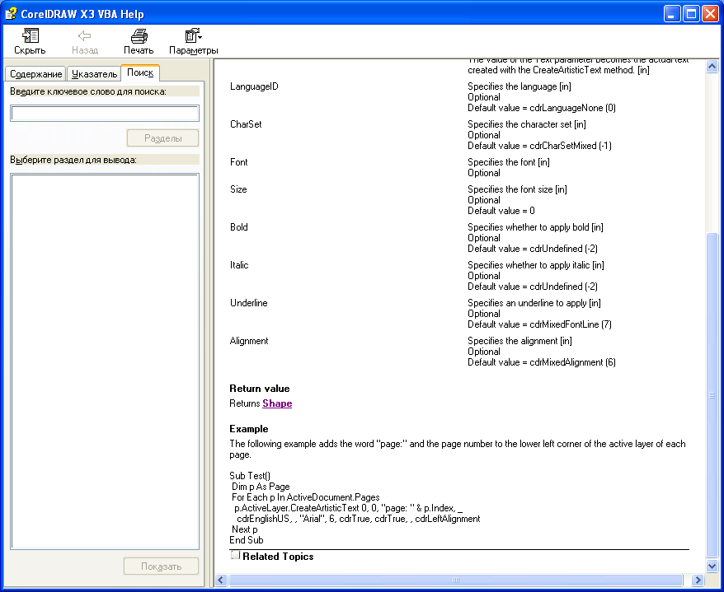
Task: Click 'Default value = cdrMixedAlignment (6)' text
Action: (x=542, y=362)
